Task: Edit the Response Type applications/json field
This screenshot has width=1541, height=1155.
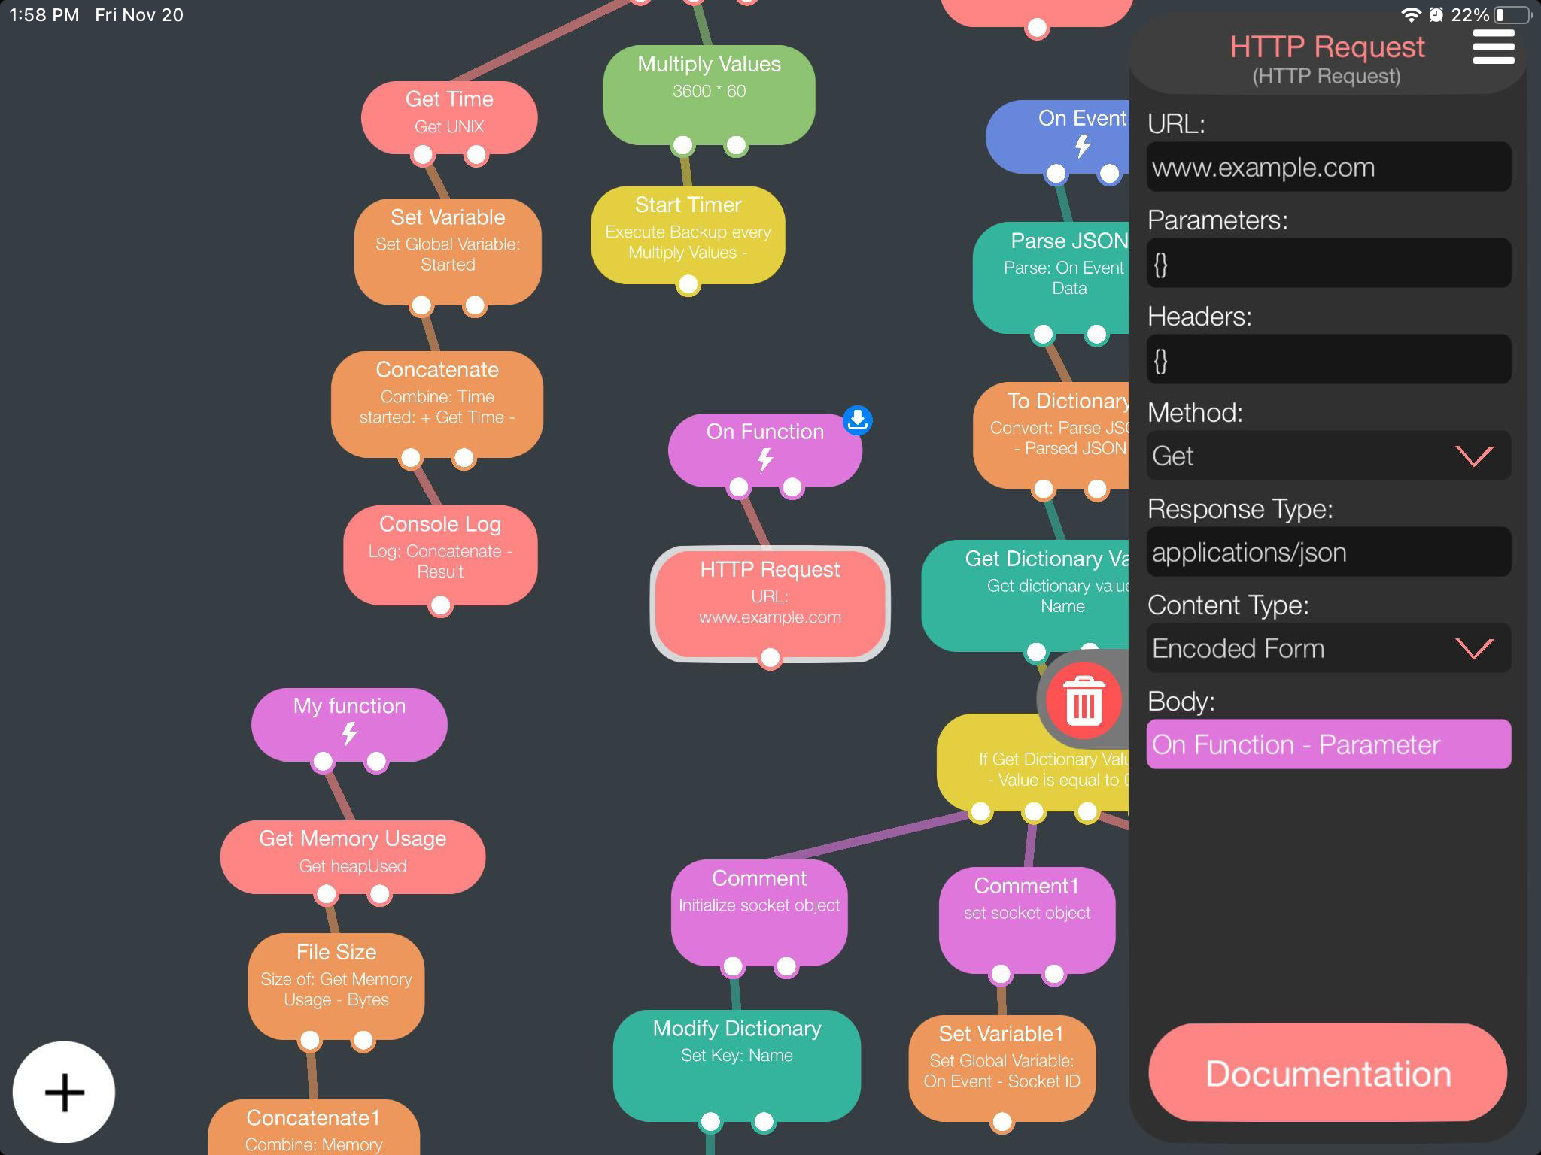Action: pyautogui.click(x=1327, y=552)
